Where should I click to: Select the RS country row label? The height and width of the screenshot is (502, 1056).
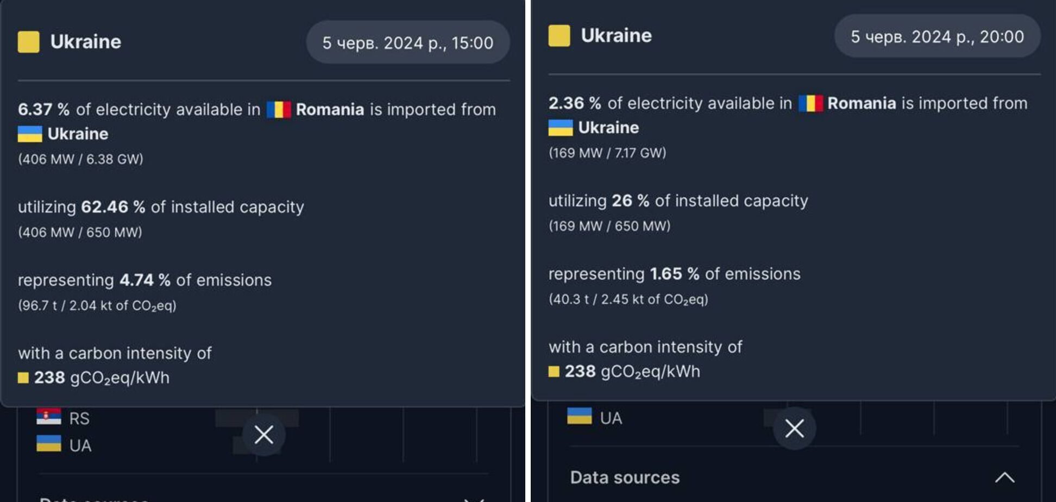pos(79,418)
